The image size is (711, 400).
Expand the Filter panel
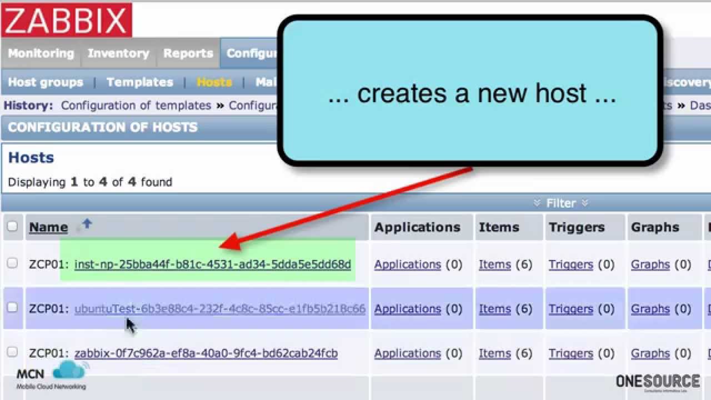[561, 203]
